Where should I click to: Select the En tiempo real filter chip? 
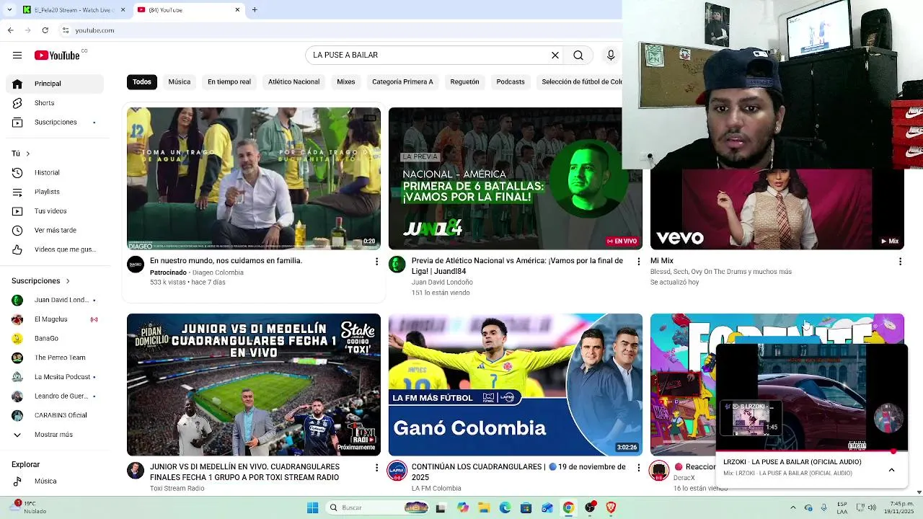tap(229, 81)
